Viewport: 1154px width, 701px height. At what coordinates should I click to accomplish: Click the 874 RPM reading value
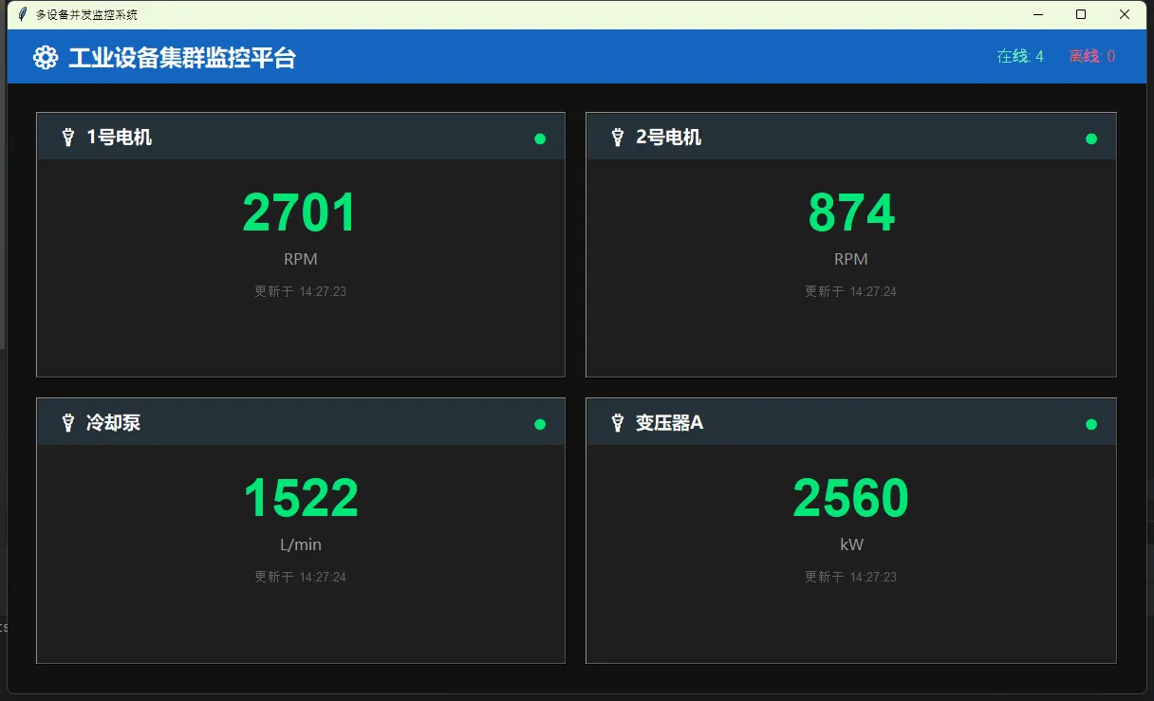click(851, 212)
